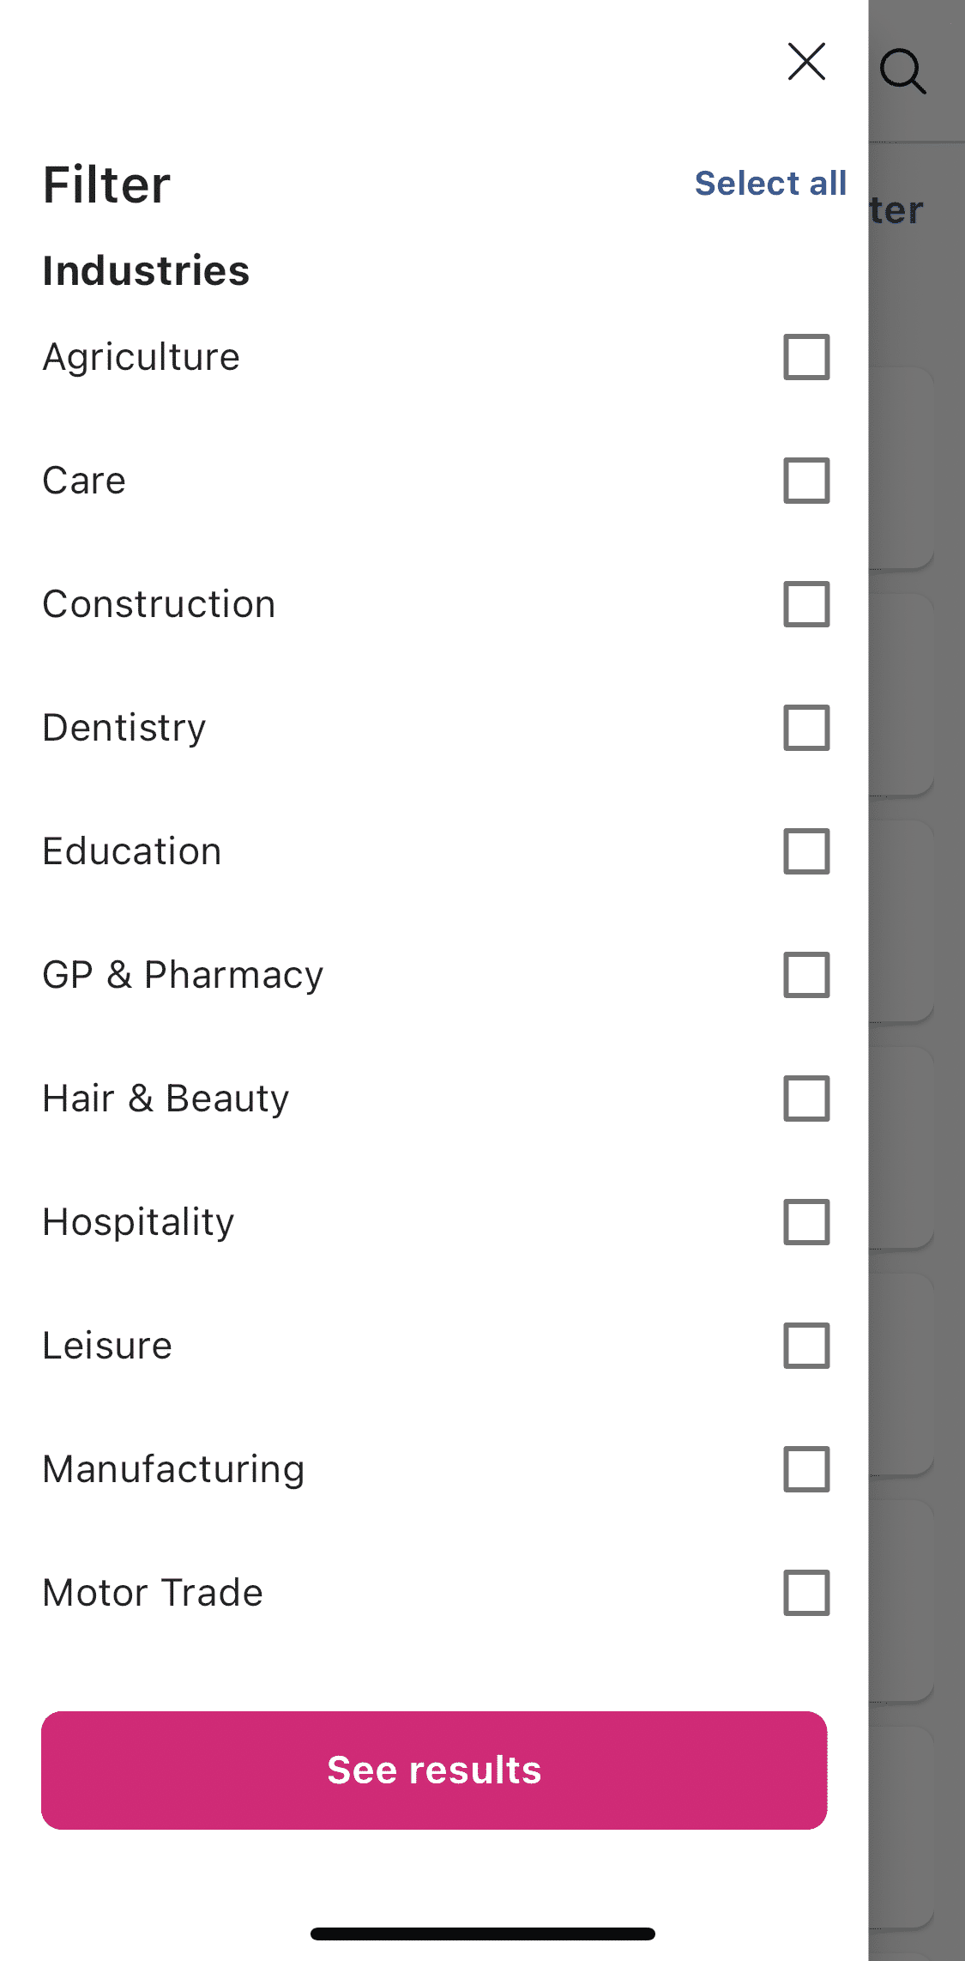The image size is (965, 1961).
Task: Tap the Hospitality label text
Action: click(x=138, y=1223)
